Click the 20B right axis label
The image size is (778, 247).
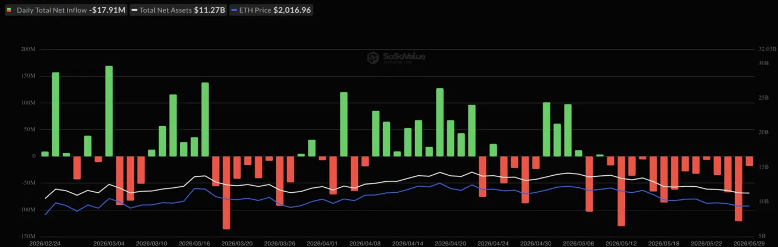764,133
